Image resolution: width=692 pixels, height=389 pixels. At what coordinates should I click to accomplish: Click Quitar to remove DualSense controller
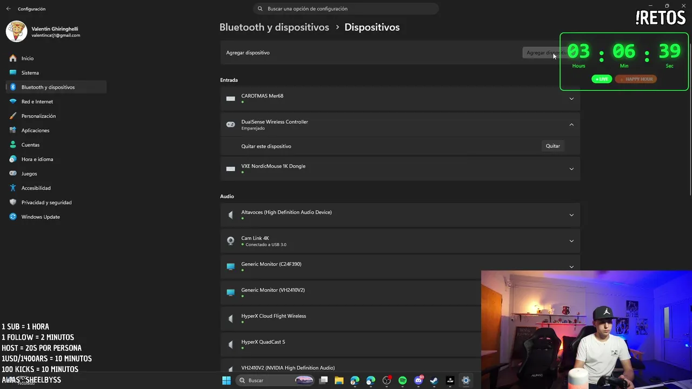pos(553,146)
